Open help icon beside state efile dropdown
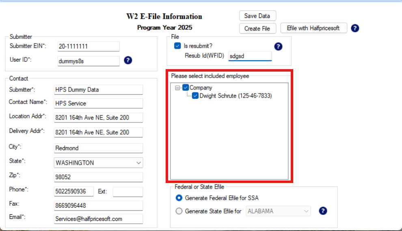 [x=323, y=211]
